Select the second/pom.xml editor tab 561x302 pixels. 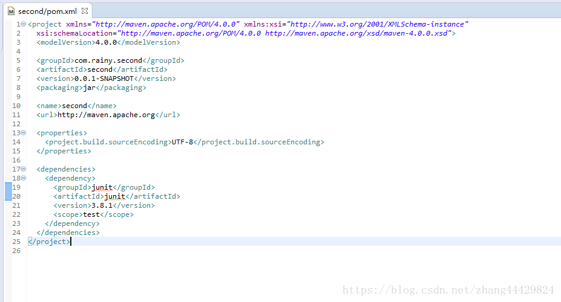tap(47, 11)
